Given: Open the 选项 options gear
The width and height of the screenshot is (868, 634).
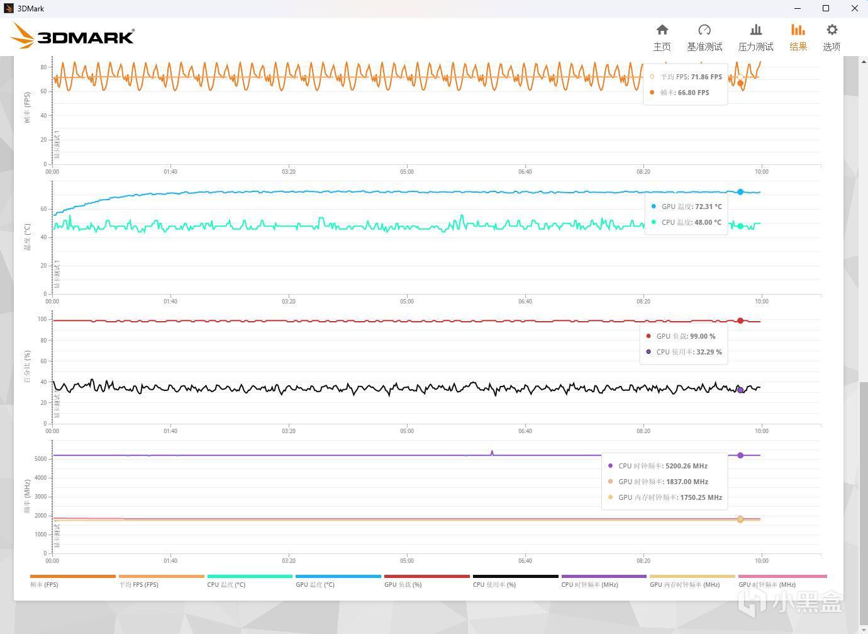Looking at the screenshot, I should coord(832,38).
